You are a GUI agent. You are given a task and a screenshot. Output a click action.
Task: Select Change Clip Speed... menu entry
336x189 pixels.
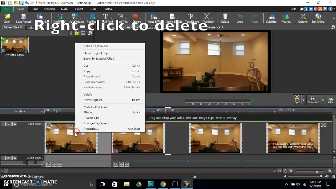pos(110,123)
